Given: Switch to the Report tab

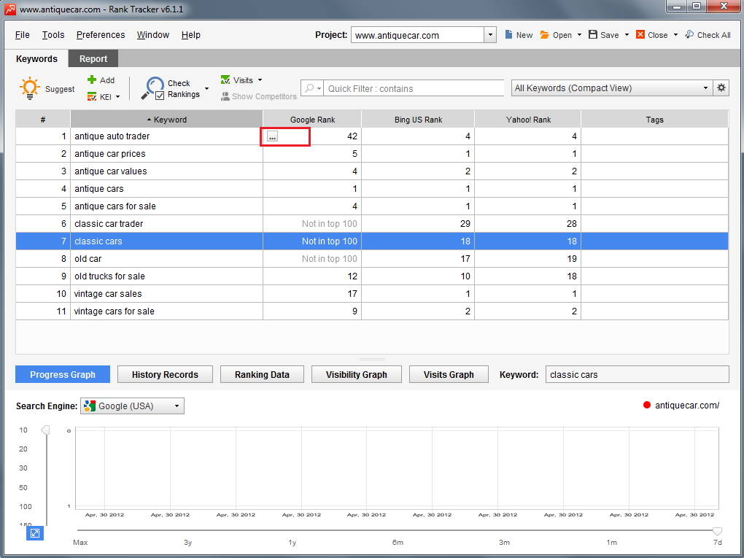Looking at the screenshot, I should [93, 59].
